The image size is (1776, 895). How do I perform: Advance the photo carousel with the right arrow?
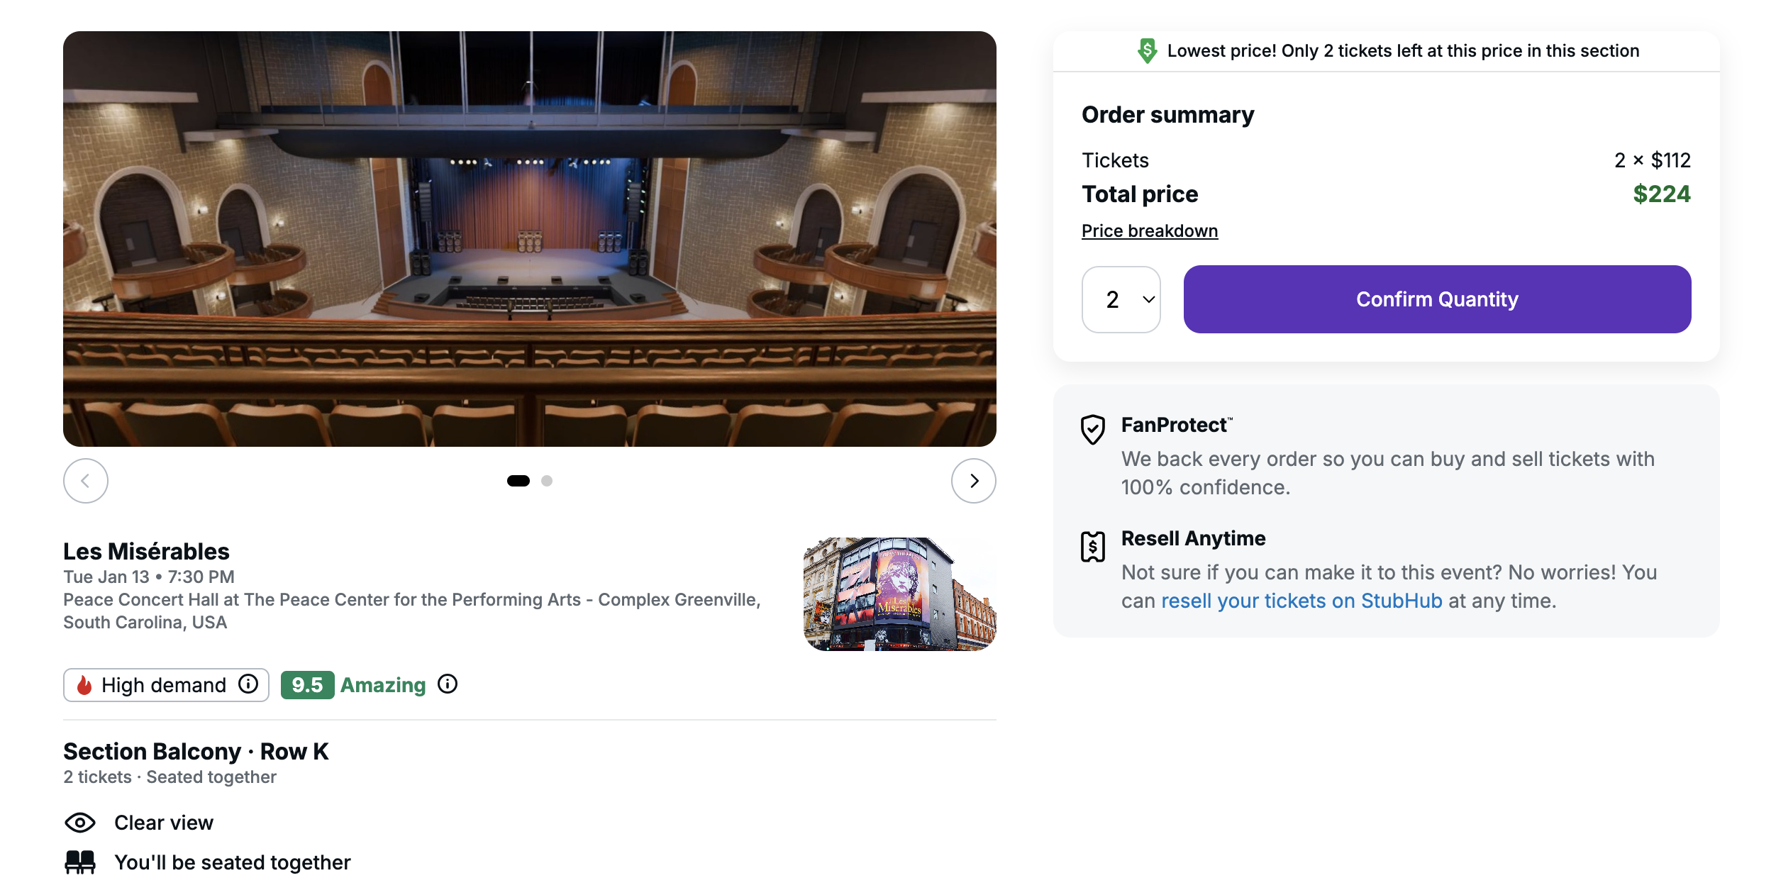click(974, 481)
